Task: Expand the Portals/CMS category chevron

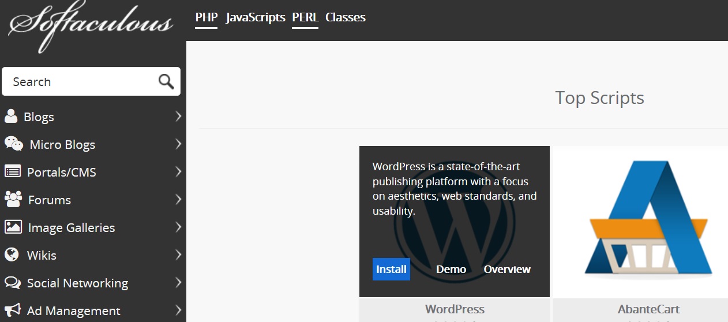Action: pos(178,171)
